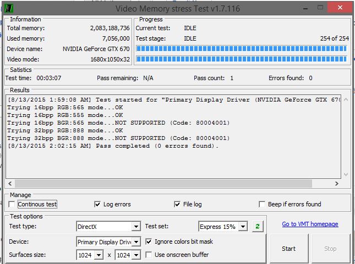The height and width of the screenshot is (264, 355).
Task: Click the total memory value 2,083,188,736
Action: click(110, 28)
